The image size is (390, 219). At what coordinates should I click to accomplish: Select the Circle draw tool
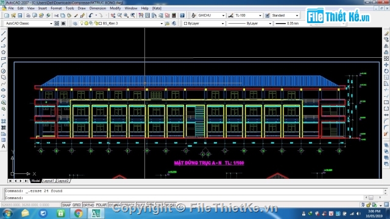pyautogui.click(x=4, y=71)
